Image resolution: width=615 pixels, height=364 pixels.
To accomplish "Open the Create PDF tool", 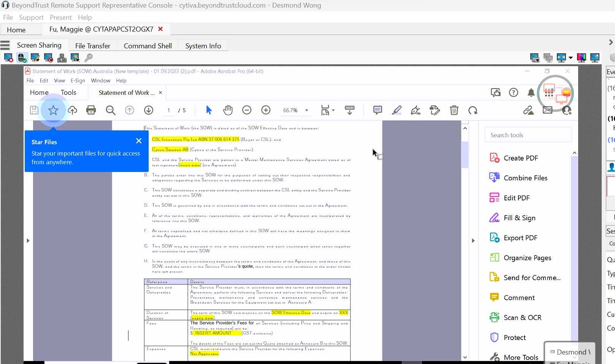I will click(514, 158).
